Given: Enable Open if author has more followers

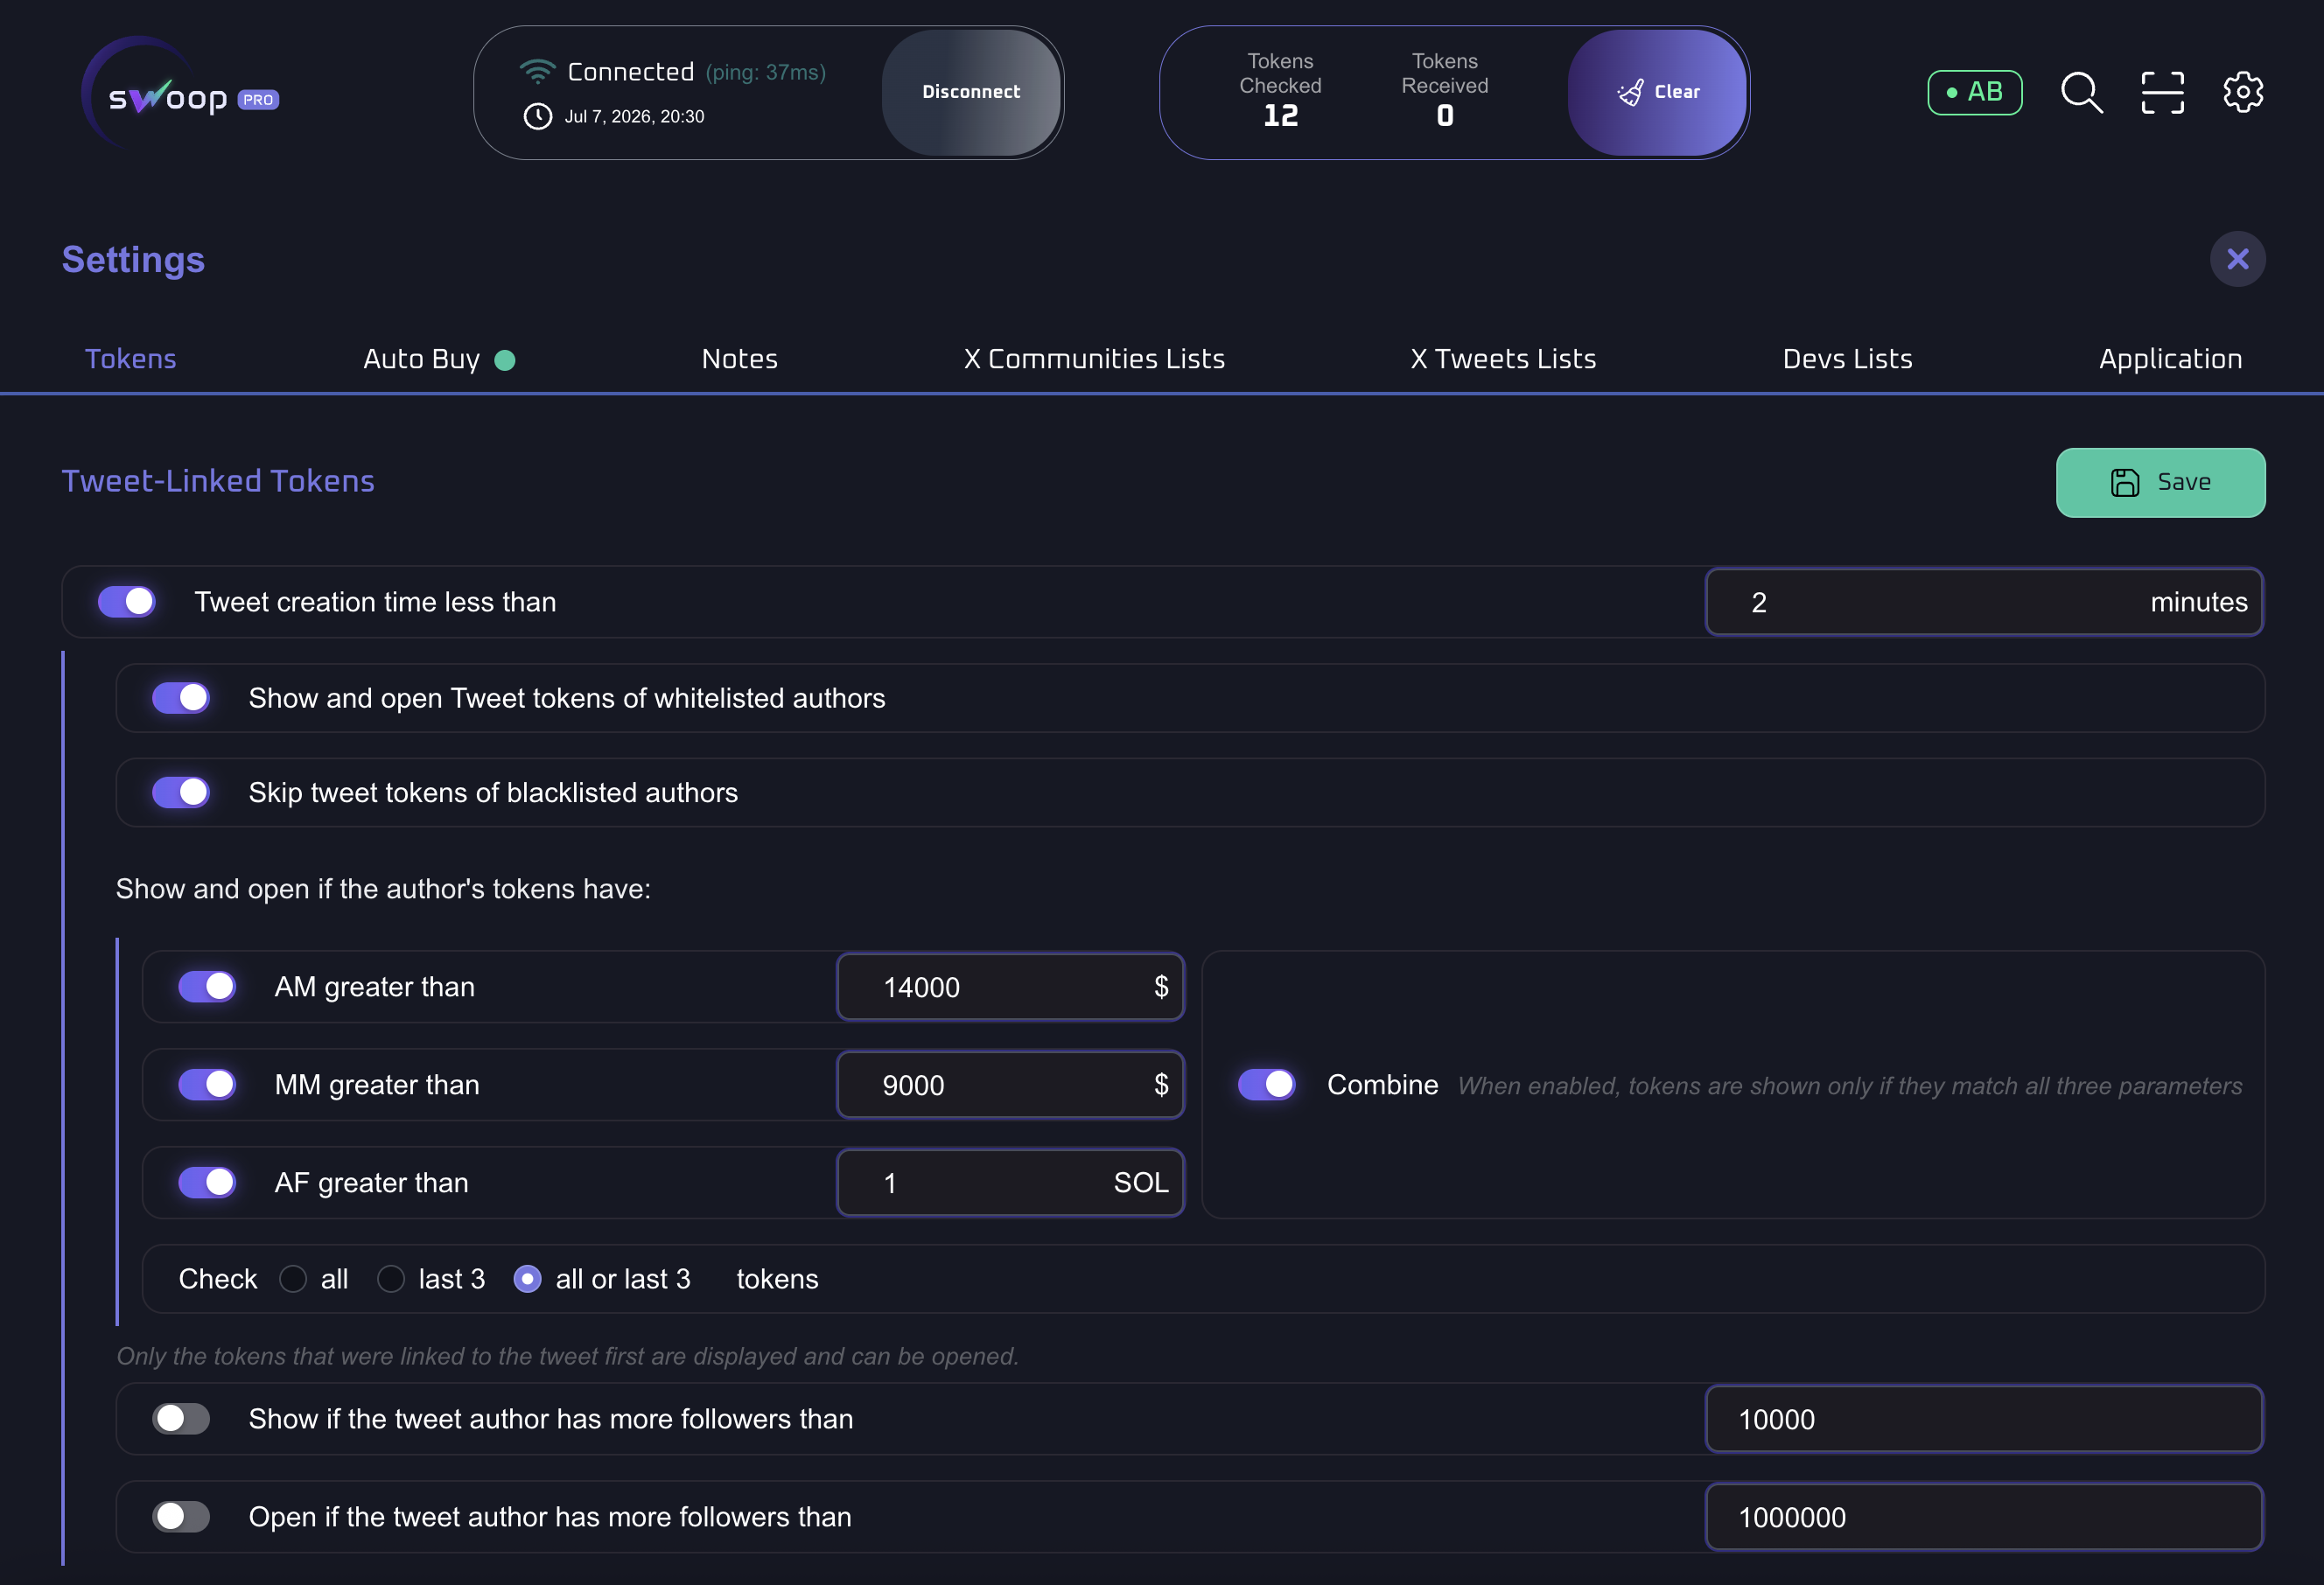Looking at the screenshot, I should 181,1517.
